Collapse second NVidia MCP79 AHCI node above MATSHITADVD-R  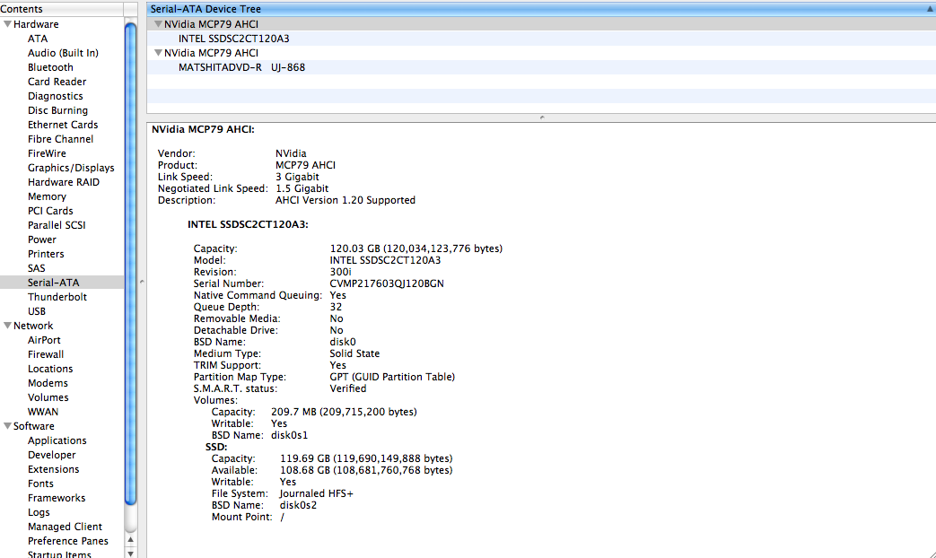point(158,53)
